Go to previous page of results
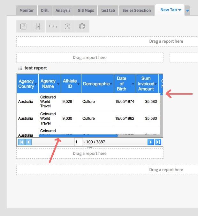Viewport: 198px width, 216px height. click(x=28, y=142)
